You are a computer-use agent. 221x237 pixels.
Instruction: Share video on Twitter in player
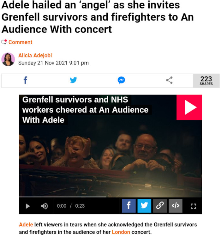144,206
